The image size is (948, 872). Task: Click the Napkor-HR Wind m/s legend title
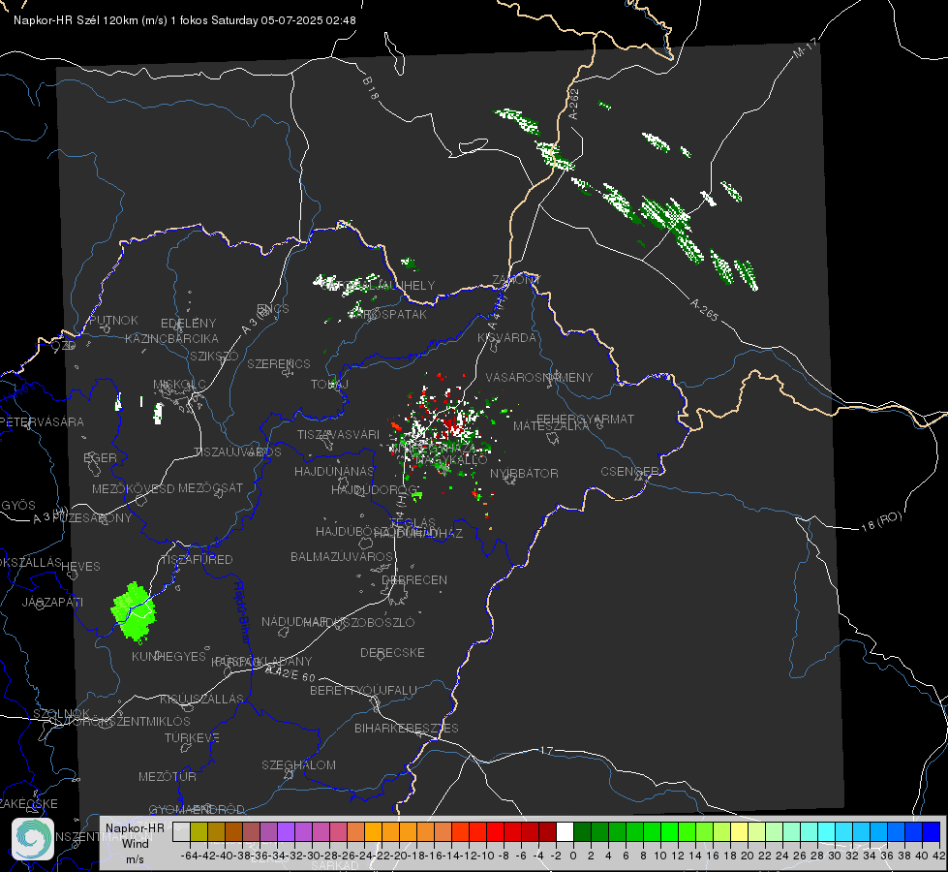point(135,843)
